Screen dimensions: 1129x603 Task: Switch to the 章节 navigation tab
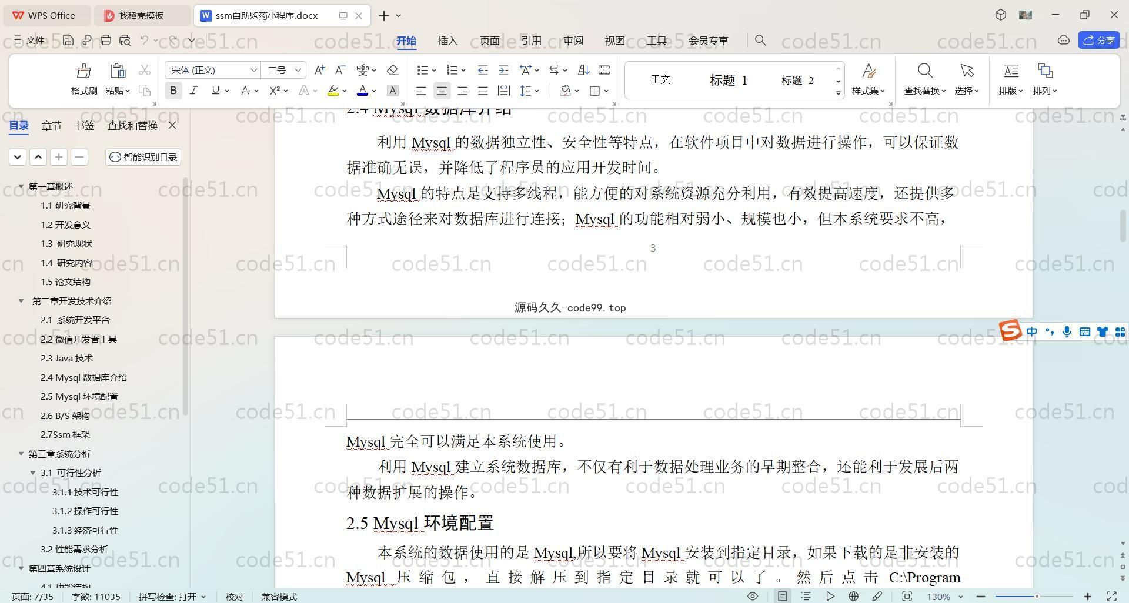[x=51, y=125]
